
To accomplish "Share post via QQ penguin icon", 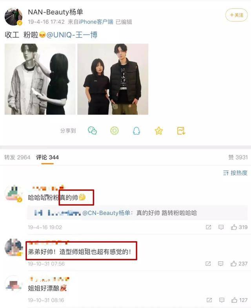I will click(x=136, y=130).
